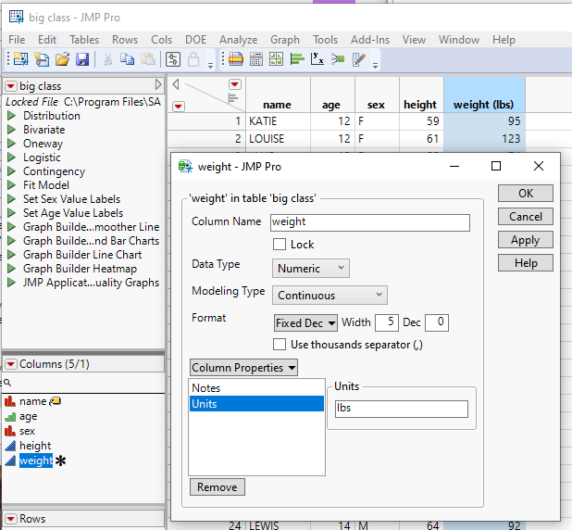This screenshot has width=572, height=530.
Task: Click the Copy icon in the toolbar
Action: (x=127, y=59)
